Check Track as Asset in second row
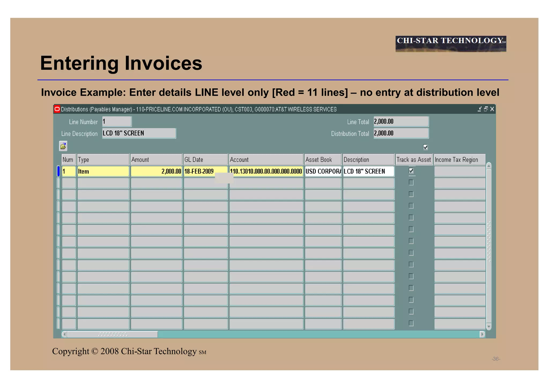This screenshot has width=549, height=388. click(411, 183)
